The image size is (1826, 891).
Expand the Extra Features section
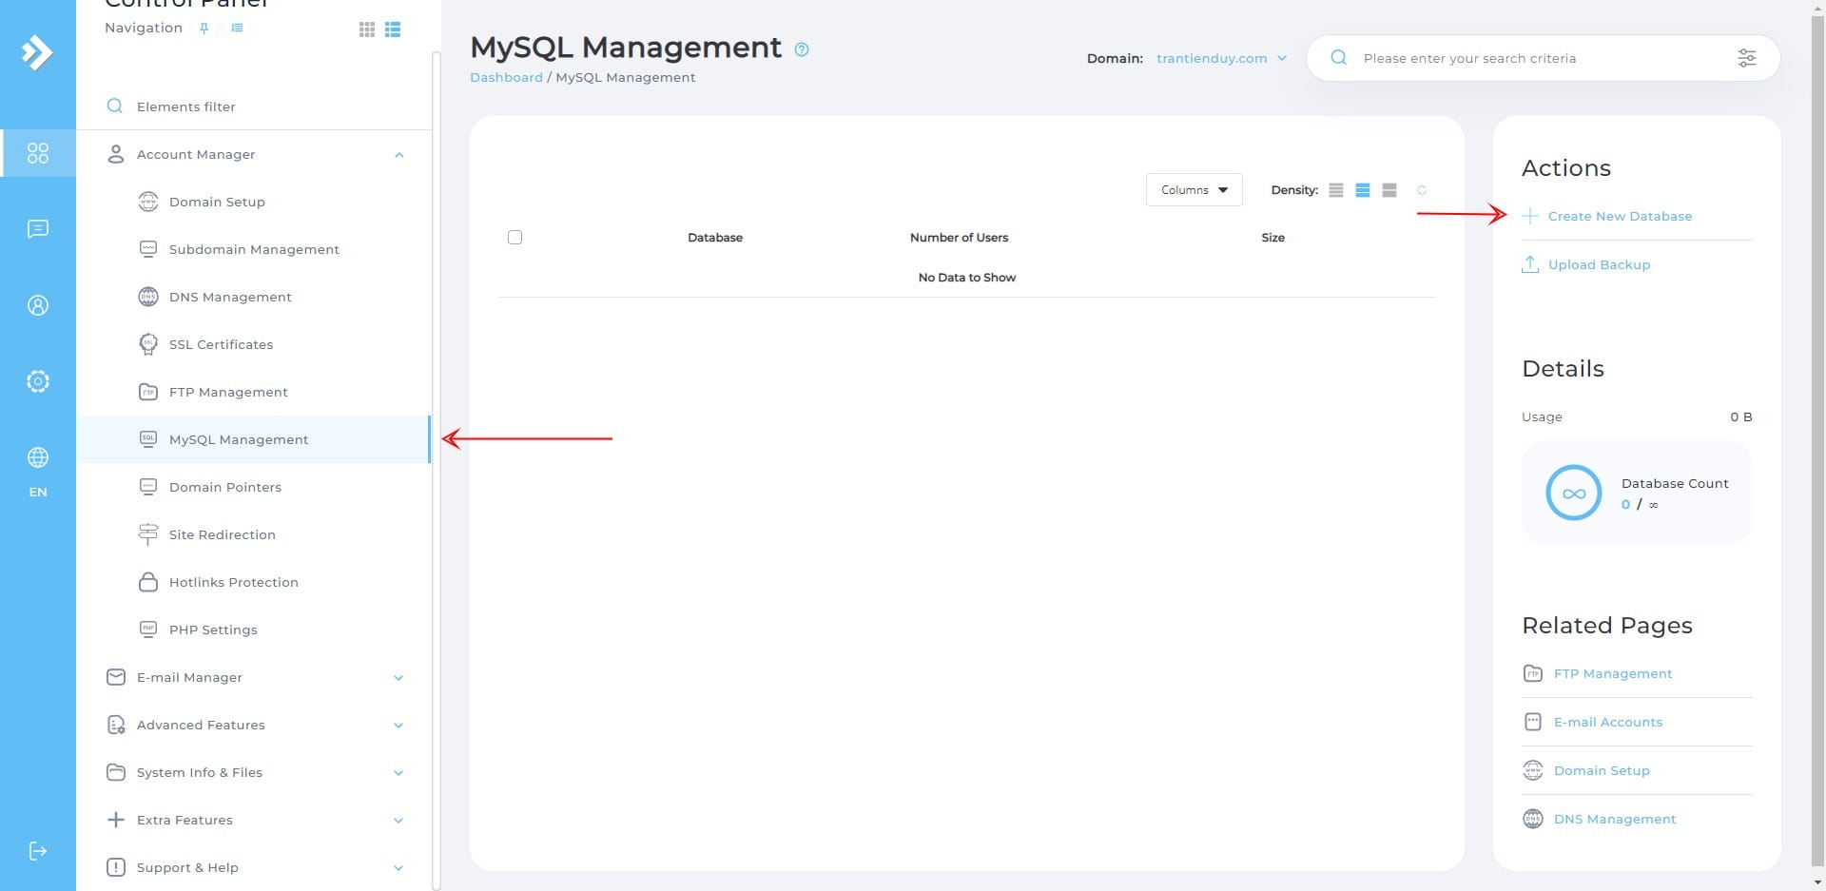point(254,820)
